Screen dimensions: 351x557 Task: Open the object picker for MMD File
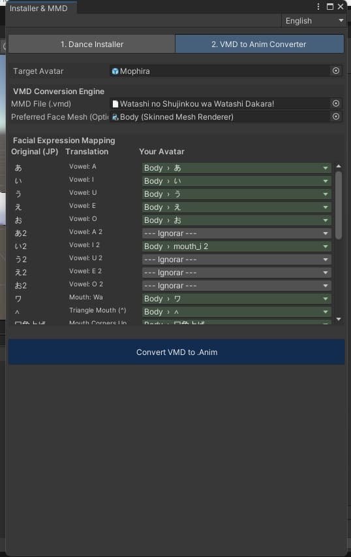tap(336, 103)
